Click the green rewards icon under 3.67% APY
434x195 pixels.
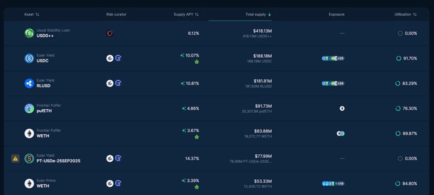pyautogui.click(x=197, y=137)
